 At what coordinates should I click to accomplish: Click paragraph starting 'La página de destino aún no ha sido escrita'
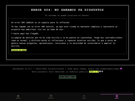(67, 42)
